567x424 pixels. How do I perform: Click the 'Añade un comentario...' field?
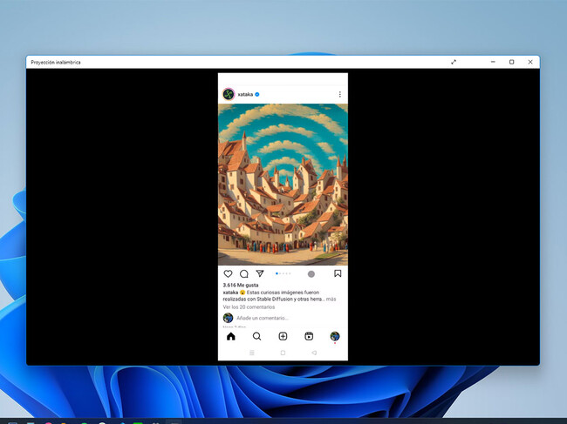263,318
